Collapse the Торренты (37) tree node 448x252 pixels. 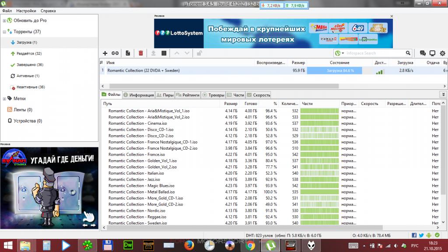(4, 32)
